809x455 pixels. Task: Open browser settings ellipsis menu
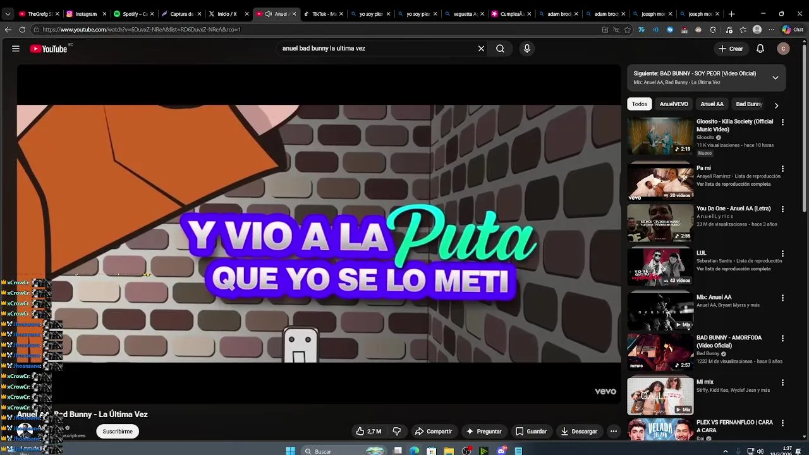(771, 30)
